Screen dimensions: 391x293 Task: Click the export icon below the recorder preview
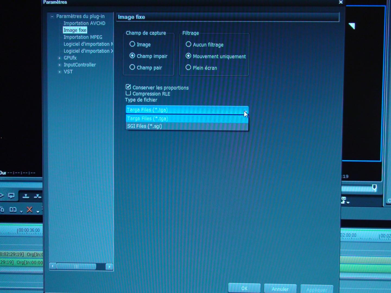(x=343, y=200)
